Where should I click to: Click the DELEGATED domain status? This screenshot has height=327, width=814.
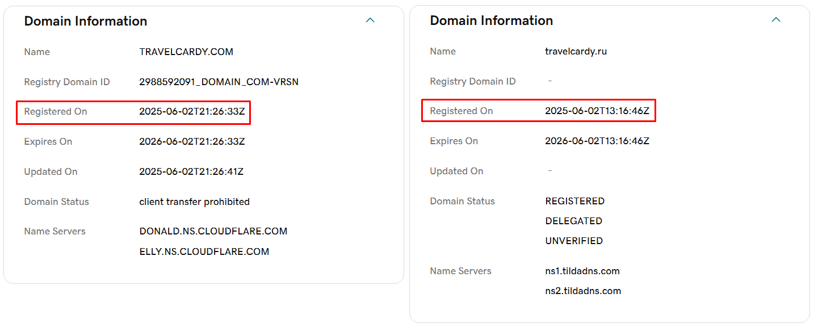[573, 221]
